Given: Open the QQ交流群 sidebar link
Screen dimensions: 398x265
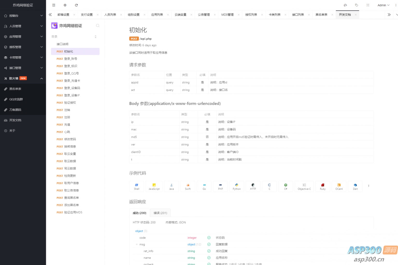Looking at the screenshot, I should 16,99.
